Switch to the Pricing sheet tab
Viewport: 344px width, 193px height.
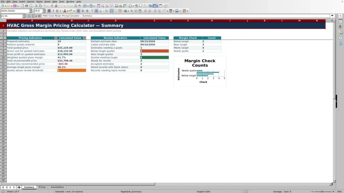click(42, 187)
